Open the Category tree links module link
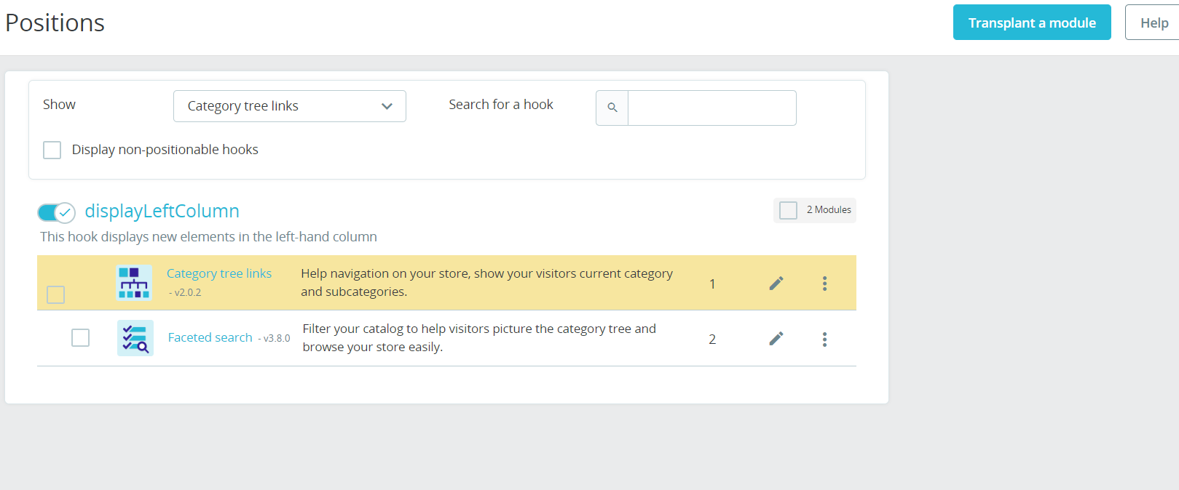 tap(219, 273)
